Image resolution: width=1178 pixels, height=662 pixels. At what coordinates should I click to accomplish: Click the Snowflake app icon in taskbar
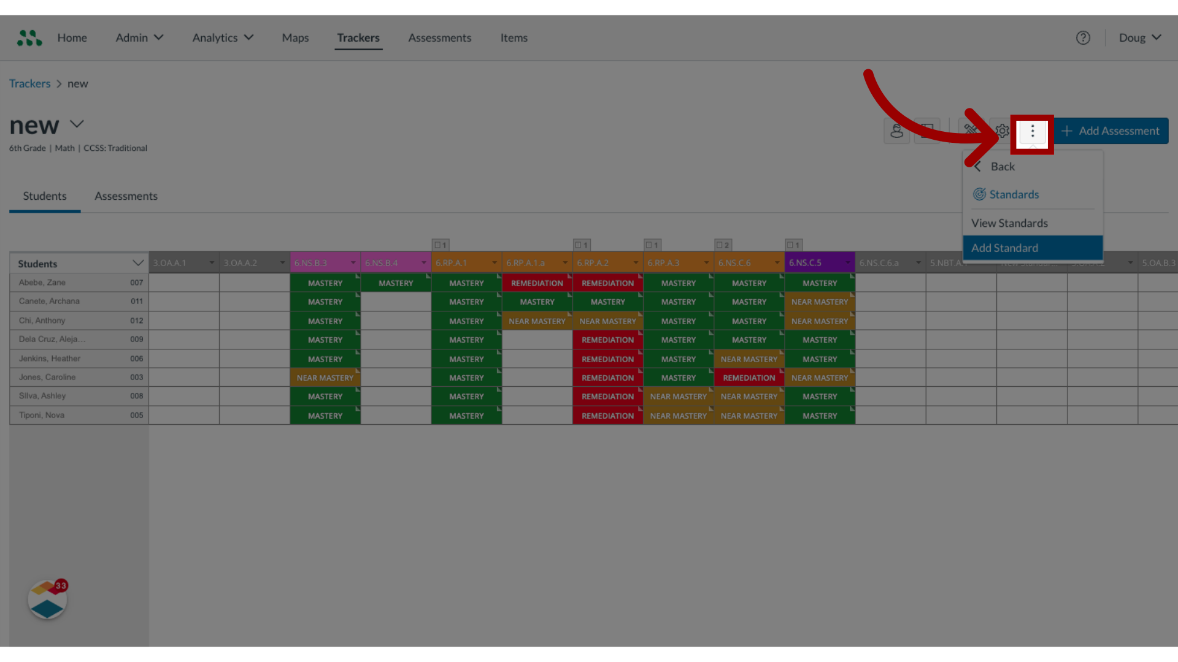coord(47,599)
